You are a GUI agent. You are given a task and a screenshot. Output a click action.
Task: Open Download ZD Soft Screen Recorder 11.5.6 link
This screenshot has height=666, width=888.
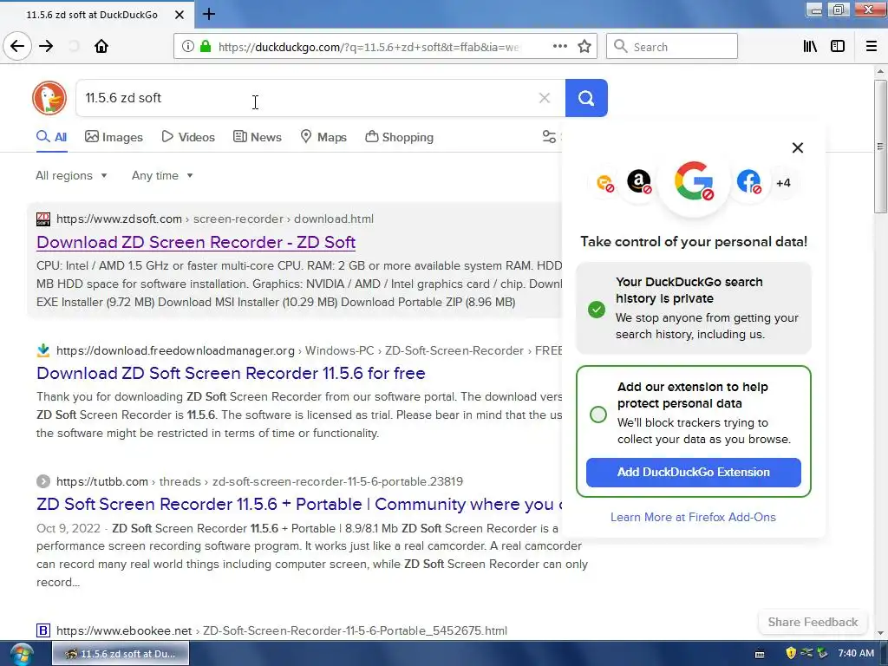click(231, 373)
